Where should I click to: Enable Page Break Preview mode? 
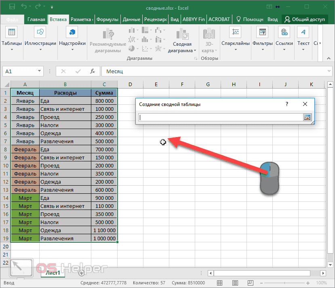point(250,282)
